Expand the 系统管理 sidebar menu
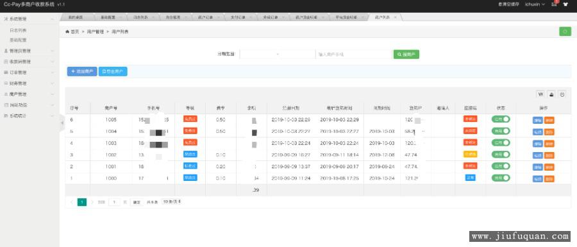 point(29,19)
